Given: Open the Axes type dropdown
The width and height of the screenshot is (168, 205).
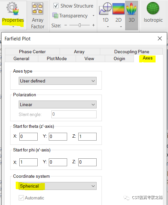Looking at the screenshot, I should point(58,81).
